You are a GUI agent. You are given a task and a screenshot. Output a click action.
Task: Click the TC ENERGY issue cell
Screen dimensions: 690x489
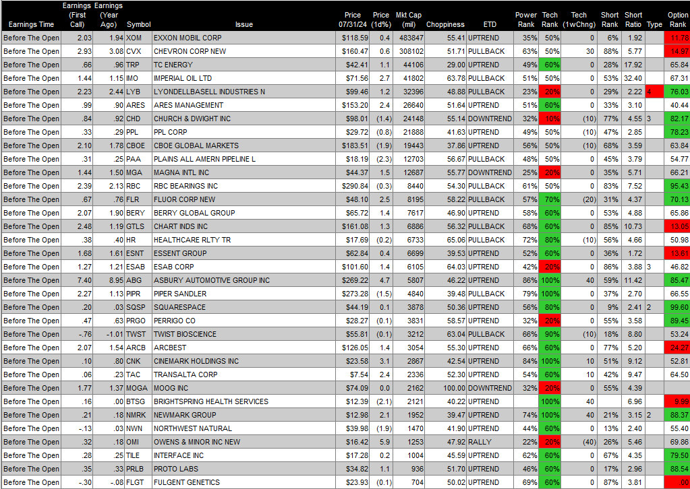coord(243,65)
